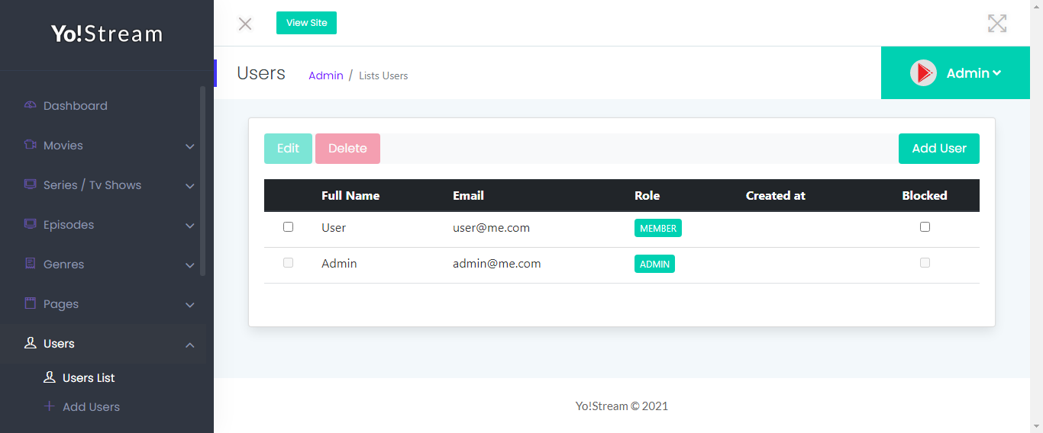Screen dimensions: 1043x433
Task: Collapse the Users section chevron
Action: 190,345
